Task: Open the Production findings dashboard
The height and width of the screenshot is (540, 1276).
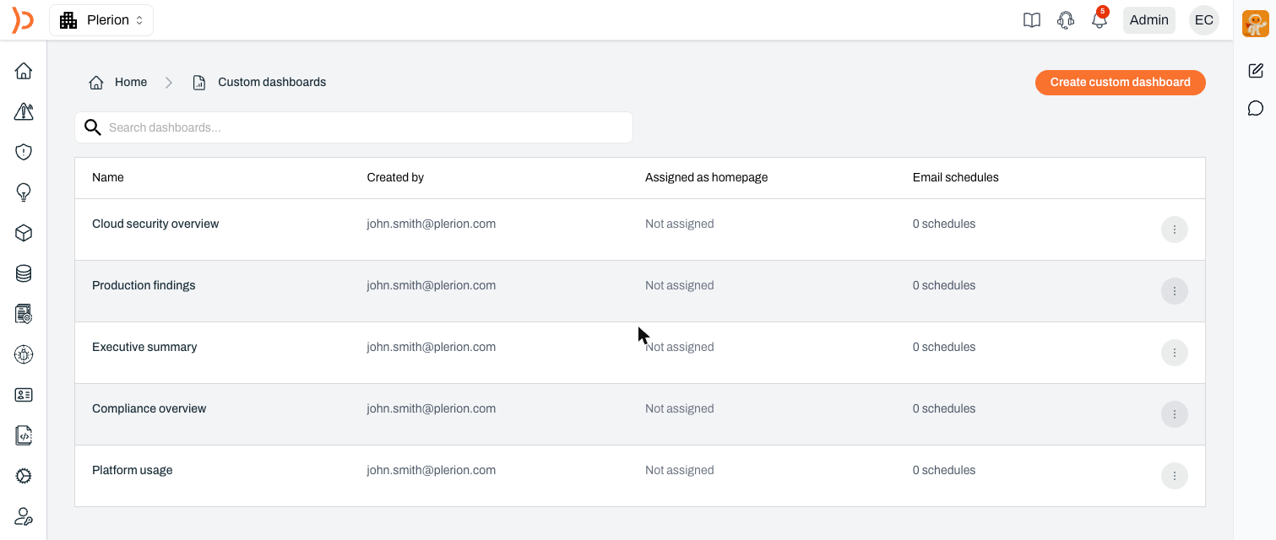Action: pyautogui.click(x=144, y=285)
